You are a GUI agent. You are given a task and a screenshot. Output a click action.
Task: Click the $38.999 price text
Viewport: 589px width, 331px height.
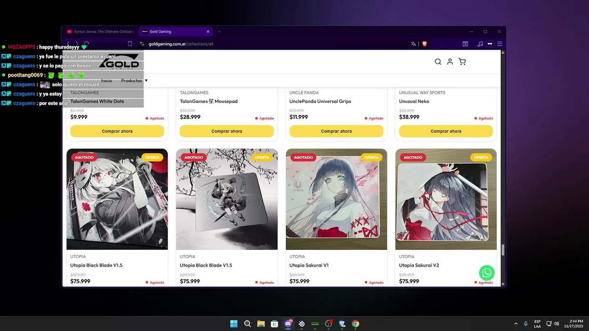point(409,117)
